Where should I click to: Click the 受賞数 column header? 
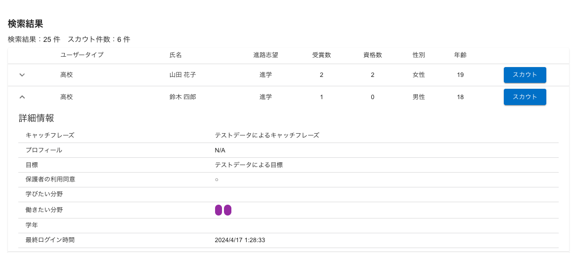click(x=321, y=55)
